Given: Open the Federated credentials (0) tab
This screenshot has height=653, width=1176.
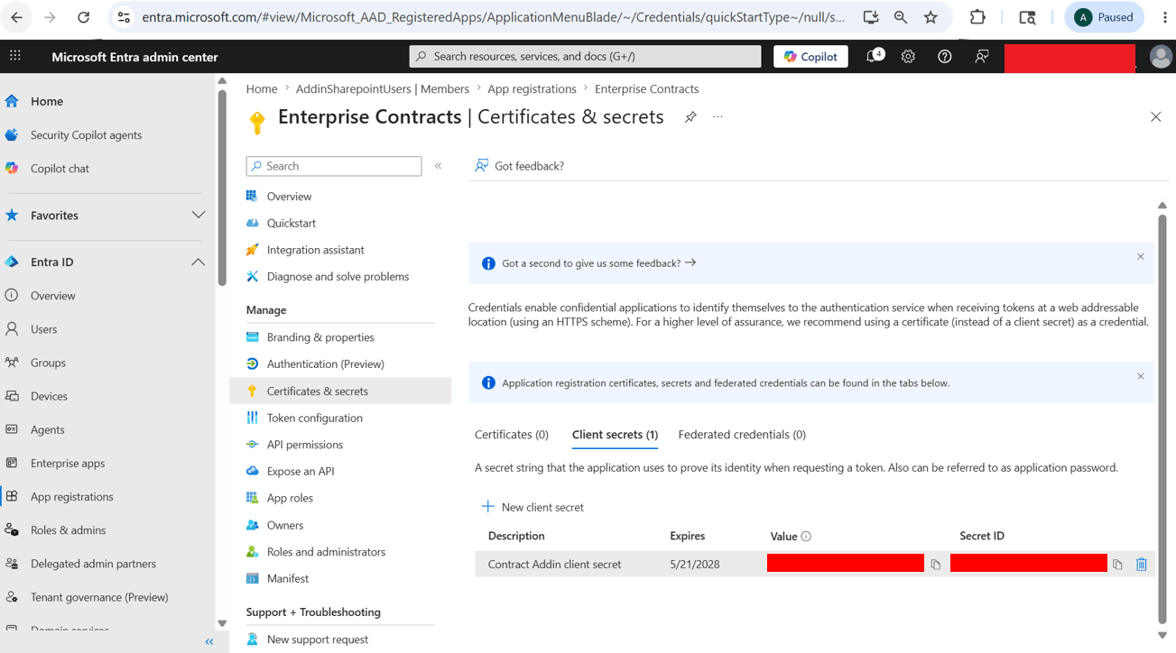Looking at the screenshot, I should pyautogui.click(x=742, y=435).
